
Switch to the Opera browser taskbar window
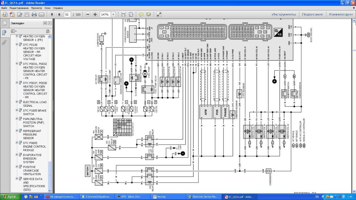[62, 197]
